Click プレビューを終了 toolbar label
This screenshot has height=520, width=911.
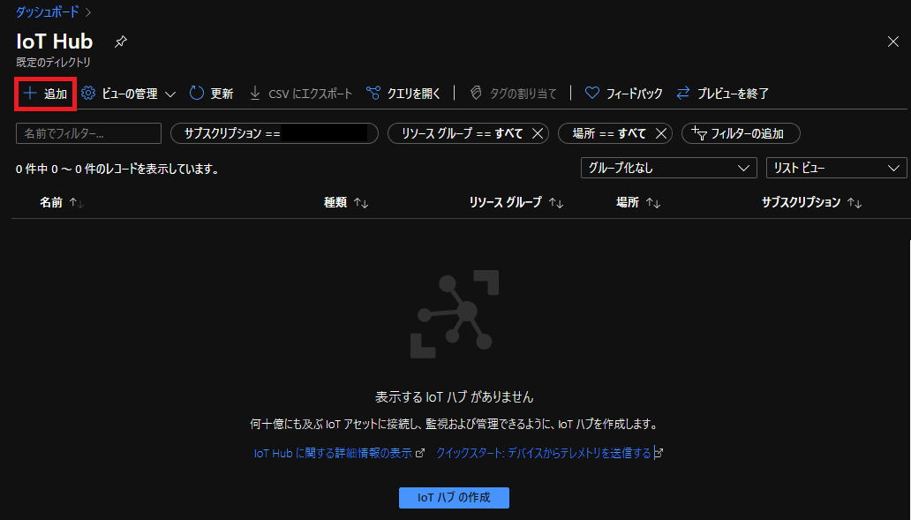734,94
